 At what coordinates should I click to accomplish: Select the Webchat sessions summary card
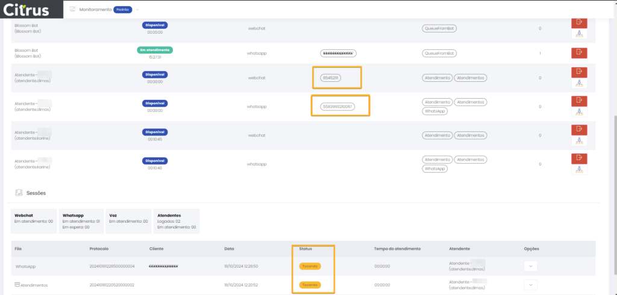coord(34,221)
